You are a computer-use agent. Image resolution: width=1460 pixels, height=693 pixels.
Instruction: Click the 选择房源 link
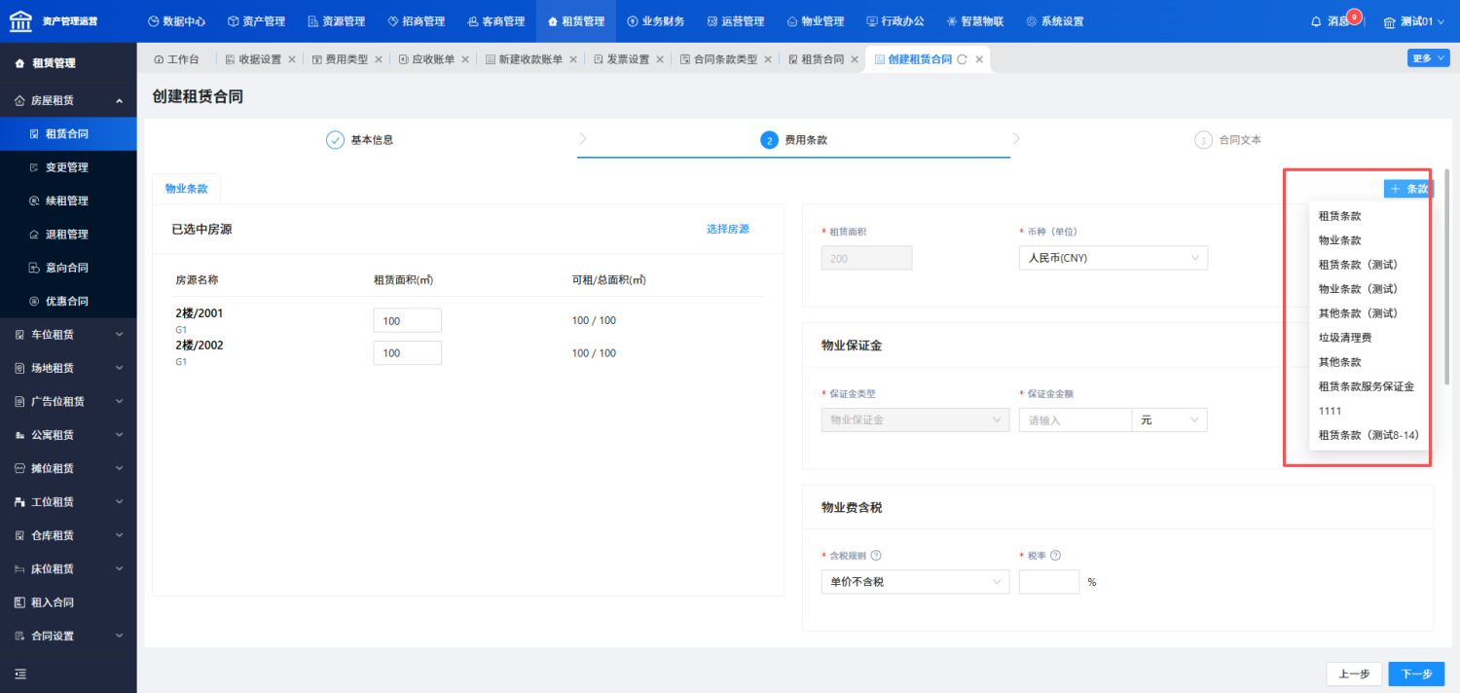(x=728, y=229)
